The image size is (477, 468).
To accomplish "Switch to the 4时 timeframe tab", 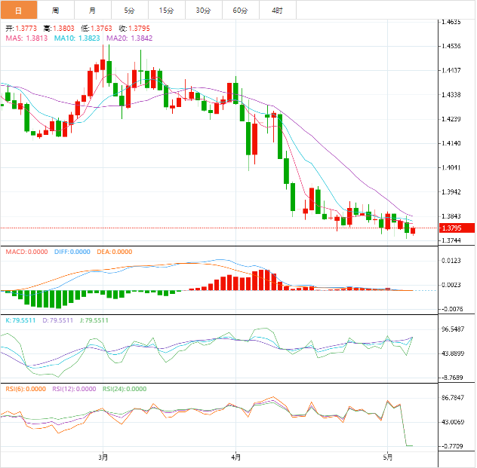I will coord(278,10).
